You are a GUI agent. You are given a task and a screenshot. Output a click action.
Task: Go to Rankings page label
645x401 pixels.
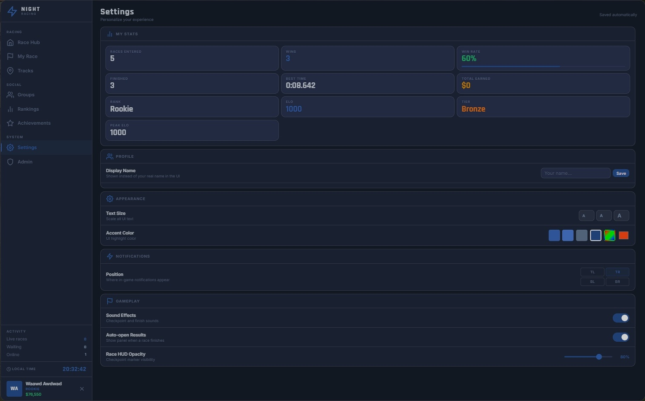pos(28,109)
